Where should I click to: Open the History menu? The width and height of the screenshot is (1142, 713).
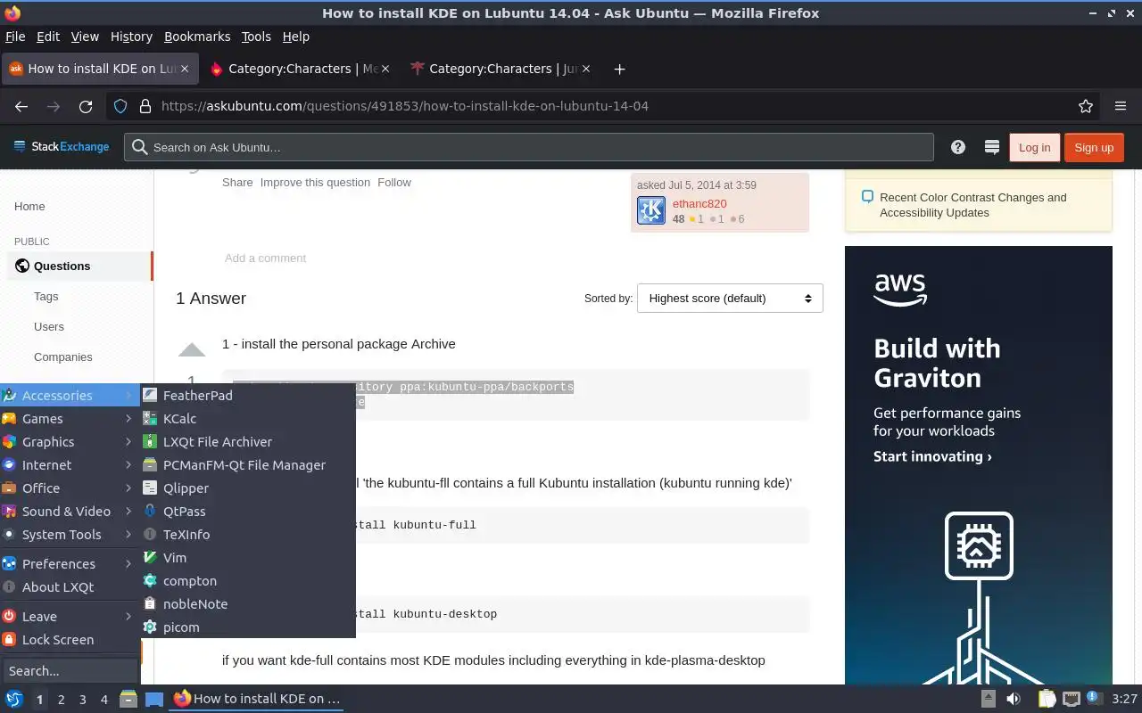coord(131,37)
